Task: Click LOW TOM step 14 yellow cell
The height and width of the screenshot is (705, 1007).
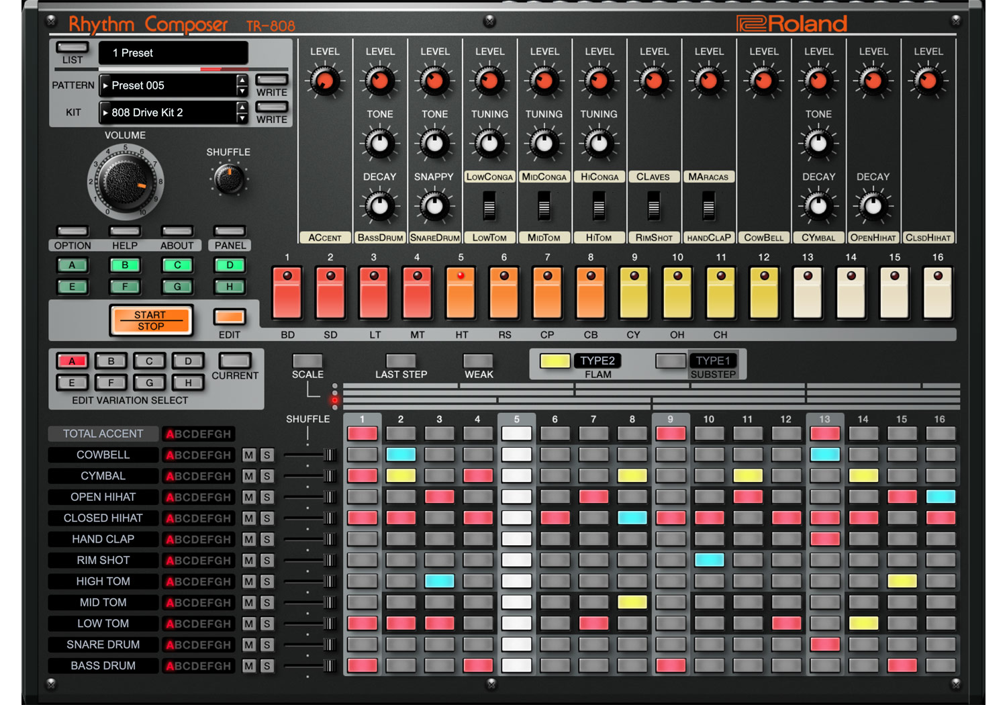Action: click(863, 623)
